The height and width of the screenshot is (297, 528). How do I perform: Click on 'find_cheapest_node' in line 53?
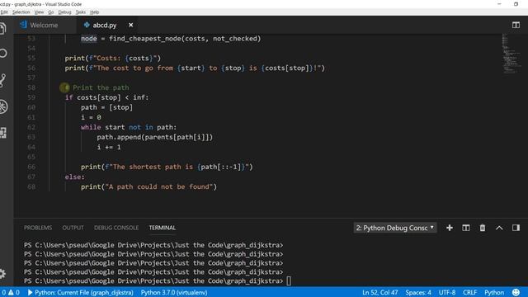point(145,39)
